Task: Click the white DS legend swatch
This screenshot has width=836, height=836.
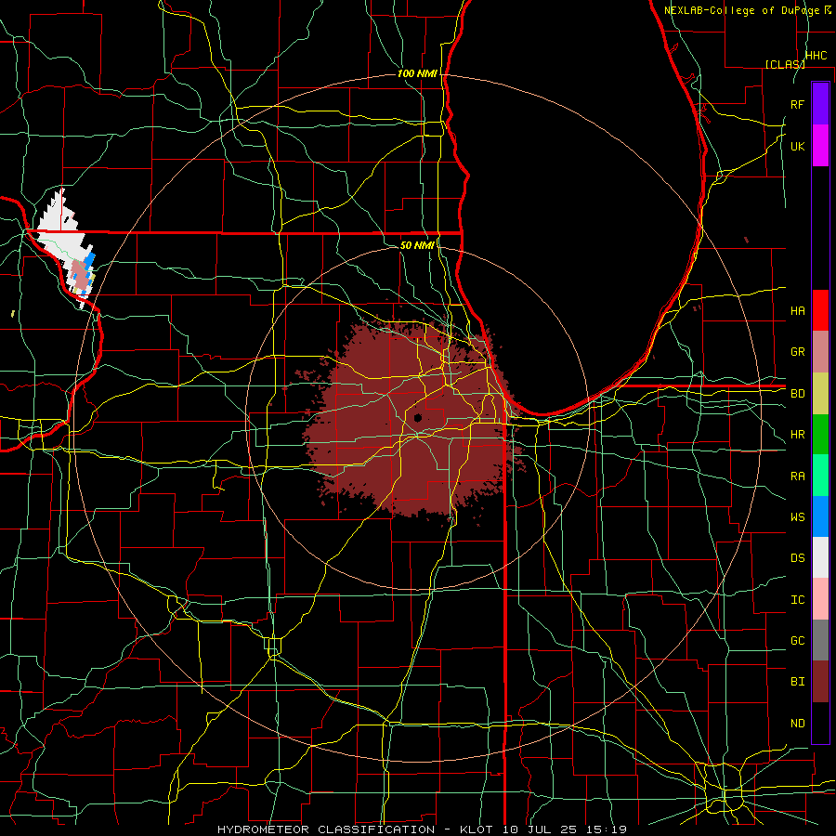Action: pyautogui.click(x=820, y=557)
